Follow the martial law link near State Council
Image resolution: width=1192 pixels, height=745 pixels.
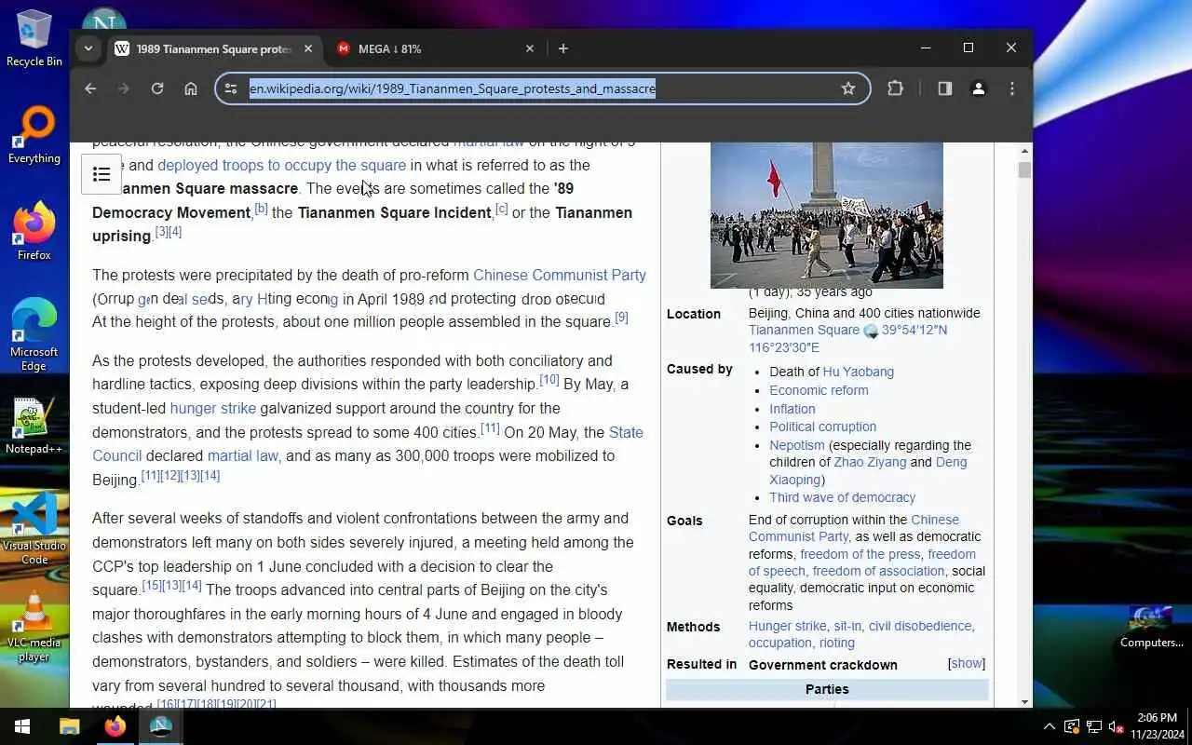[243, 455]
